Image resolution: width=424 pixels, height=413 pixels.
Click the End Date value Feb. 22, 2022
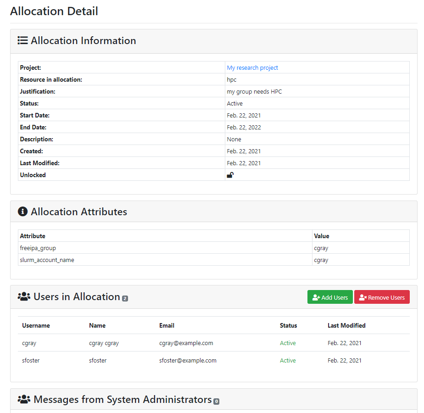pos(244,128)
